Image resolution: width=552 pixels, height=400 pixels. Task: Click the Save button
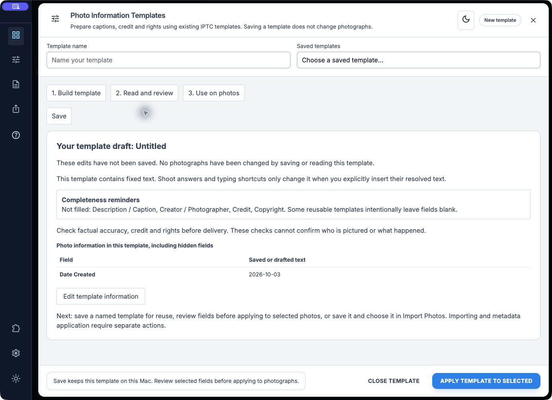point(59,116)
